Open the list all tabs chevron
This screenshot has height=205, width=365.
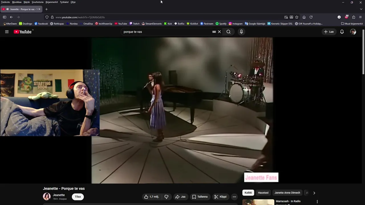tap(360, 9)
